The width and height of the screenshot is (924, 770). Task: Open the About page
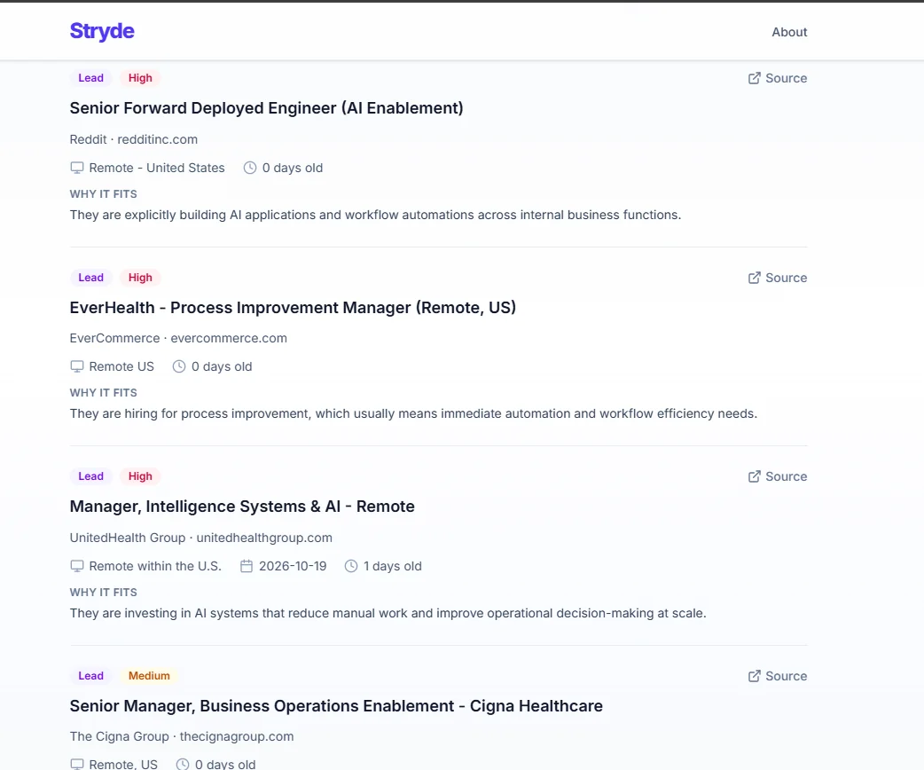pyautogui.click(x=789, y=32)
